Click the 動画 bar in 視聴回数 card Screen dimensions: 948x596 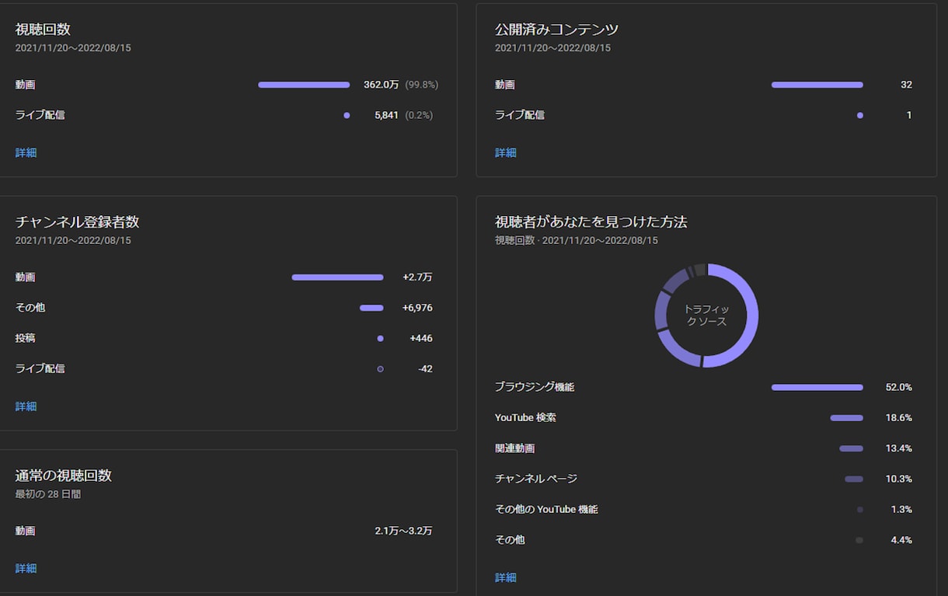point(304,85)
